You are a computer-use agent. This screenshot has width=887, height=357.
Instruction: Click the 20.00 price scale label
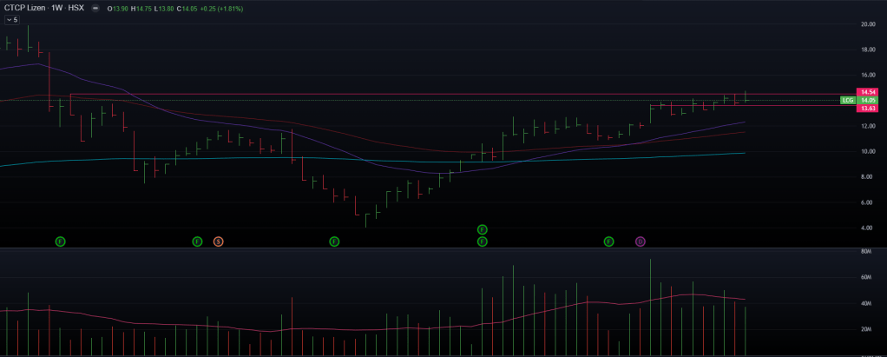(866, 24)
